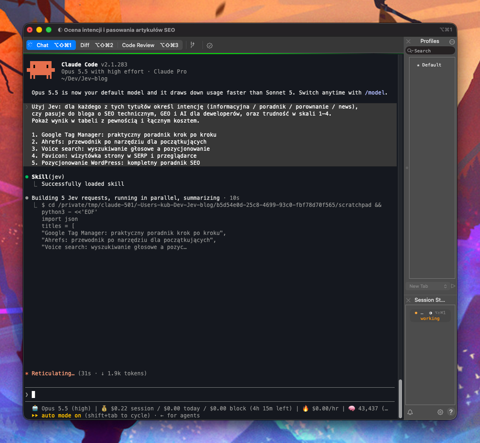480x443 pixels.
Task: Select the working session entry
Action: 430,315
